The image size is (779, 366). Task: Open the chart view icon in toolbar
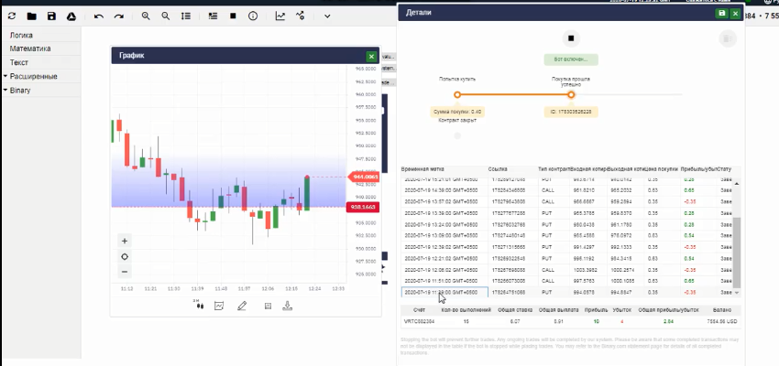click(x=280, y=16)
